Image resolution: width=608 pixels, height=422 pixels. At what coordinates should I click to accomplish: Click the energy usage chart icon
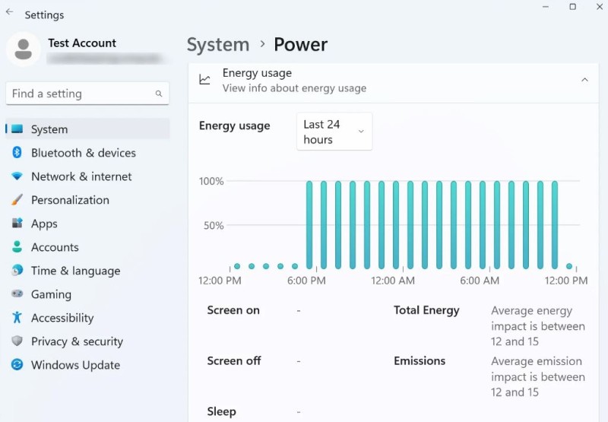coord(204,80)
